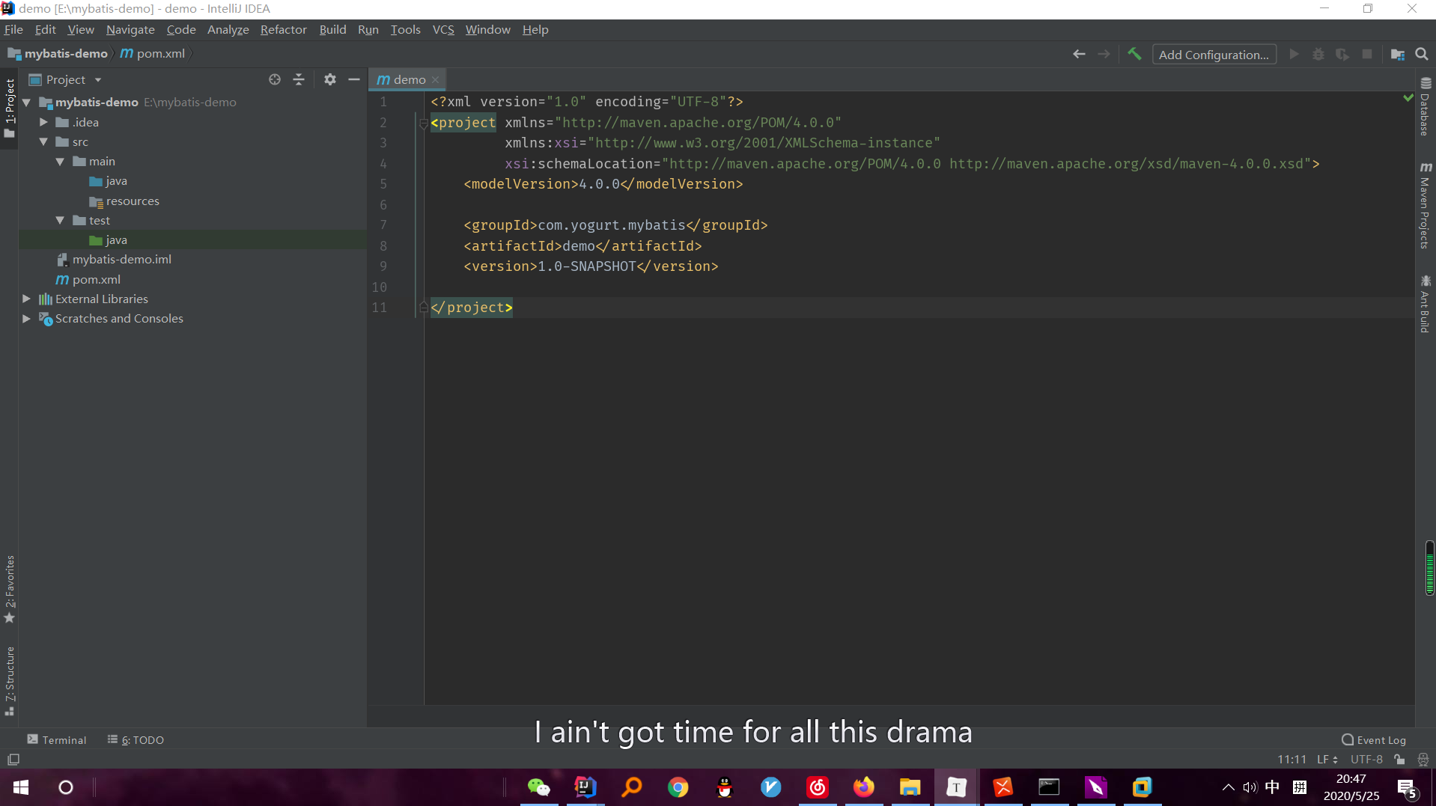Expand Scratches and Consoles node
This screenshot has height=806, width=1436.
click(x=27, y=318)
